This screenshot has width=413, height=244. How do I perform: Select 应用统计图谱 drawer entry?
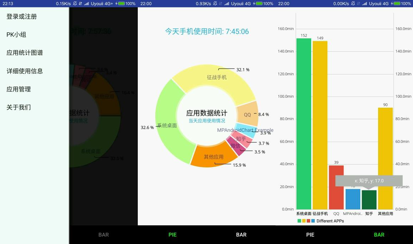25,53
